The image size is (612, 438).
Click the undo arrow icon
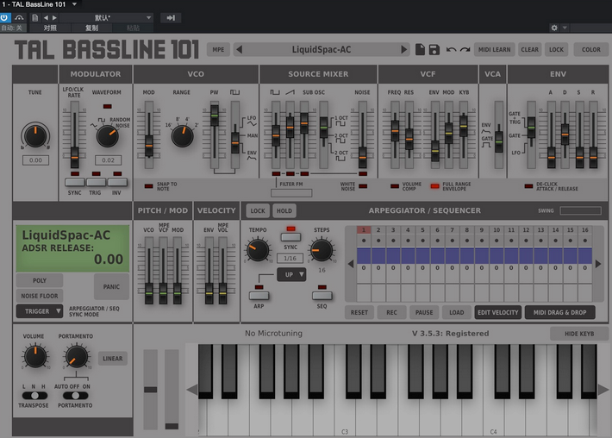click(451, 50)
